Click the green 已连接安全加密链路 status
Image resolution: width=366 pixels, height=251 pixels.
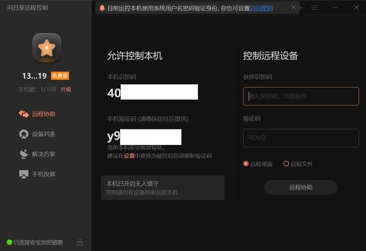[x=35, y=242]
